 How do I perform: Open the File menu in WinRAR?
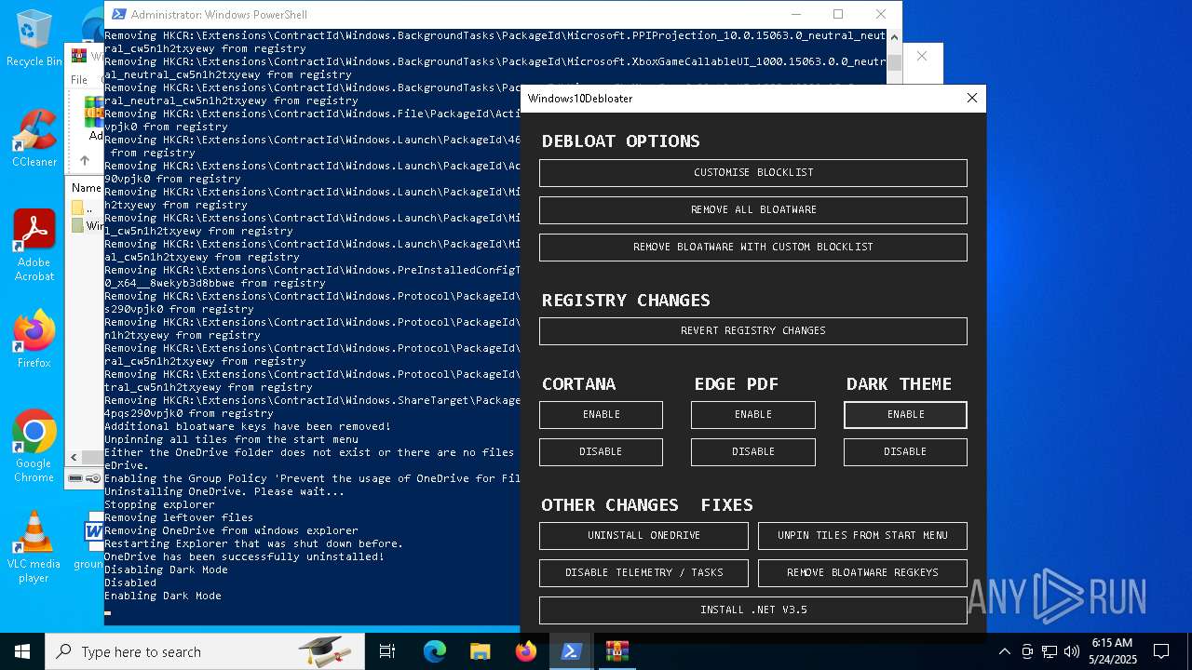point(79,80)
